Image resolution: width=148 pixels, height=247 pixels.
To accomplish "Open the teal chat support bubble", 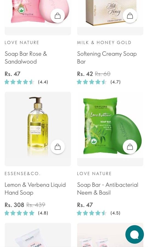I will click(135, 234).
